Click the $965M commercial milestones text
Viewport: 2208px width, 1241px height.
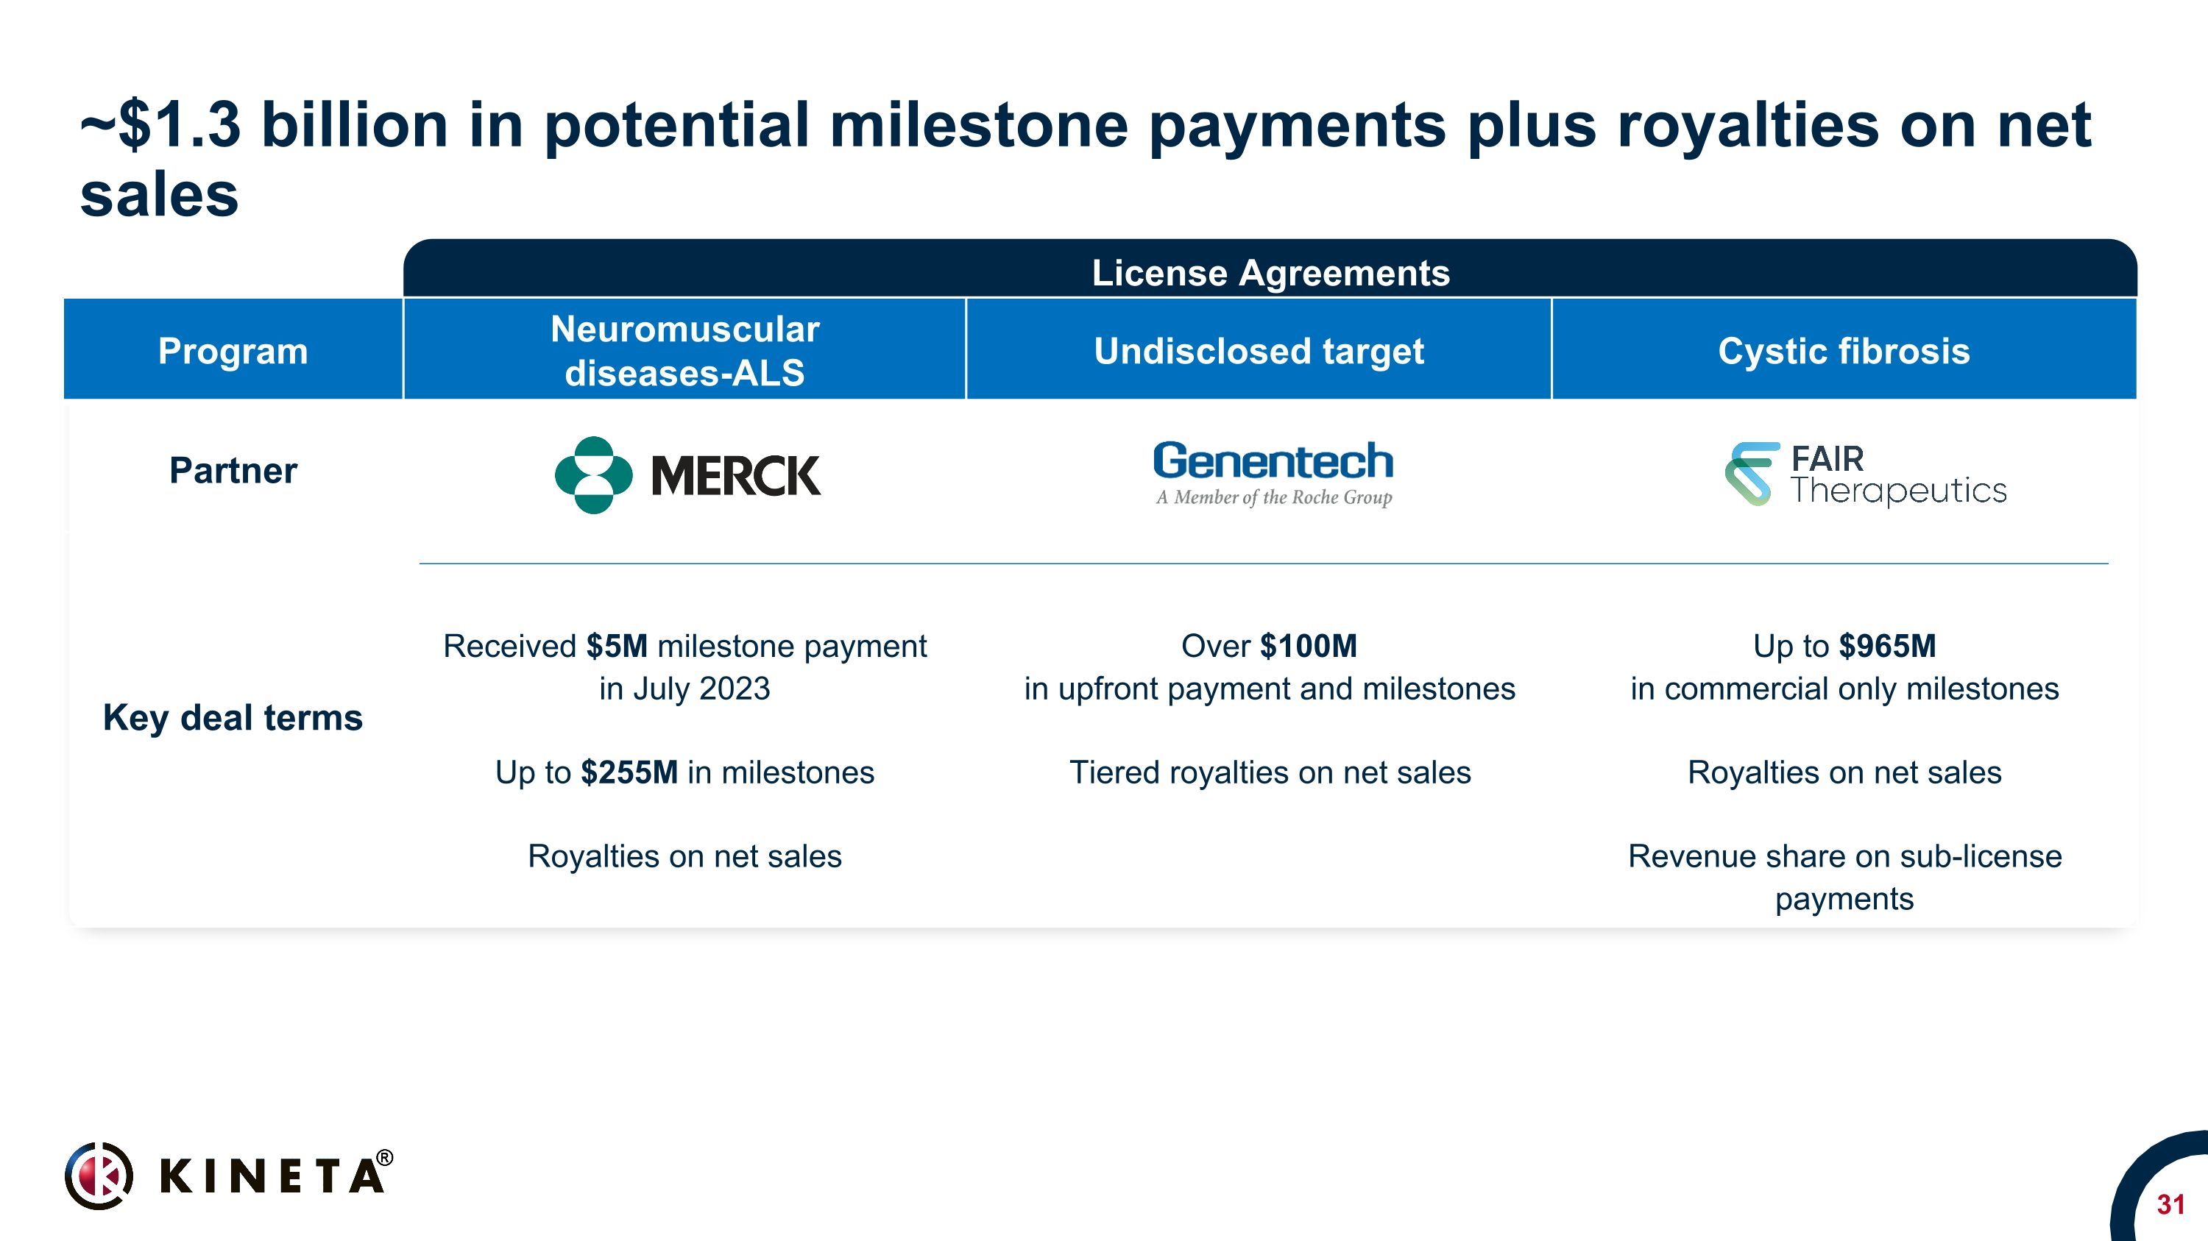coord(1844,667)
